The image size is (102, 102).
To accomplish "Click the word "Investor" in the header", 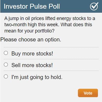I will pyautogui.click(x=16, y=6).
